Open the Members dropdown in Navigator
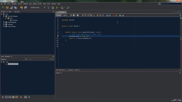 pyautogui.click(x=14, y=59)
